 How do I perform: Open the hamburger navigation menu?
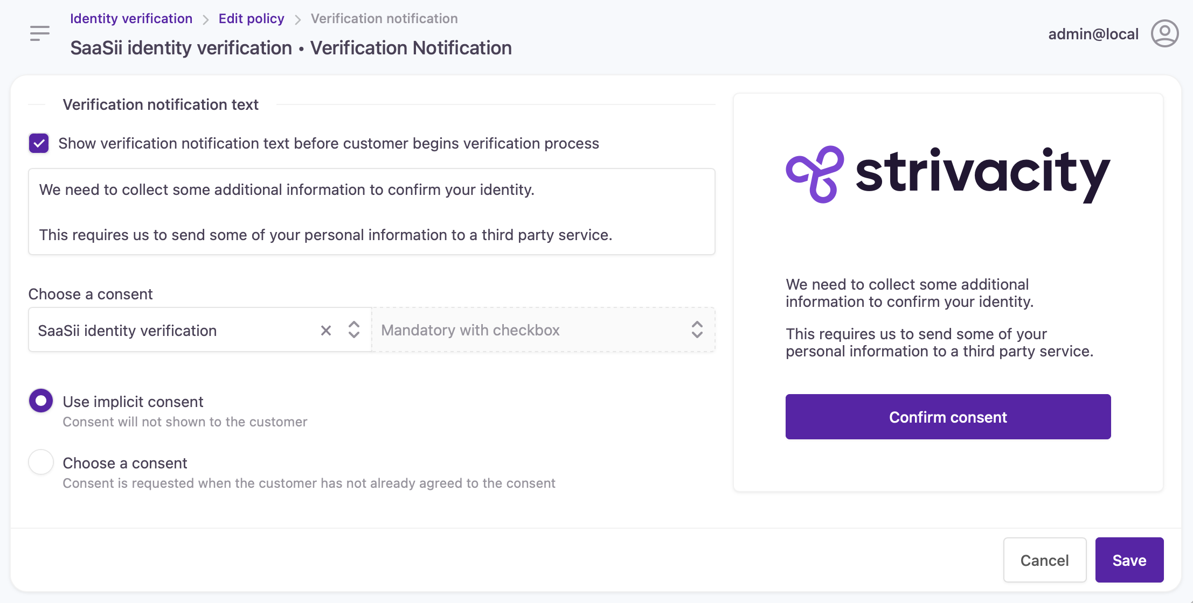pos(40,33)
